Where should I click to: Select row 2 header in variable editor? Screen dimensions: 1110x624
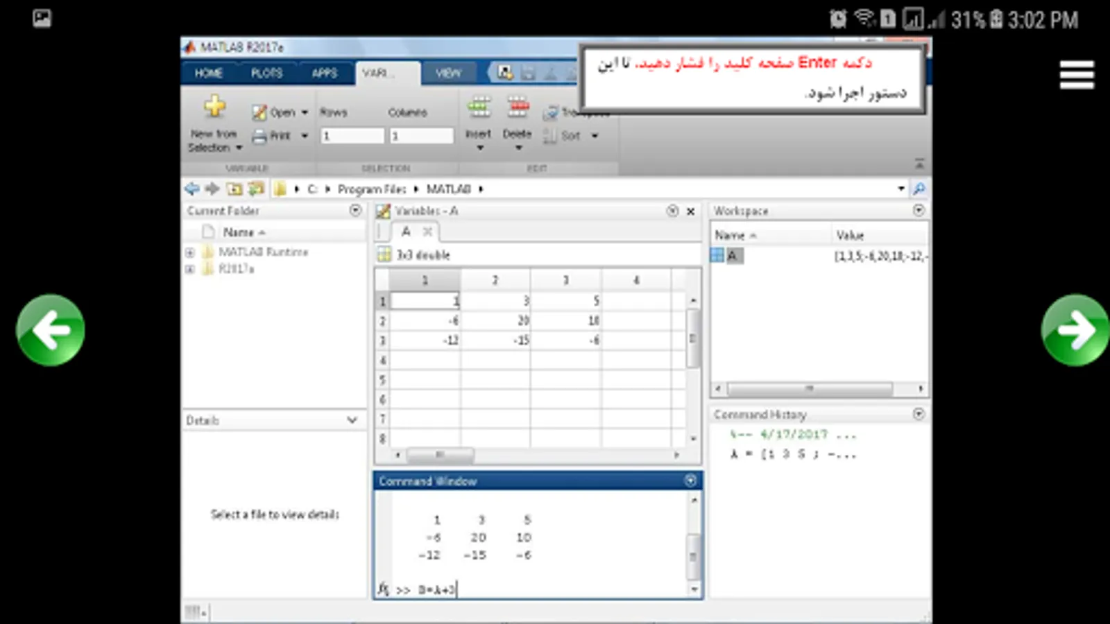pos(382,320)
